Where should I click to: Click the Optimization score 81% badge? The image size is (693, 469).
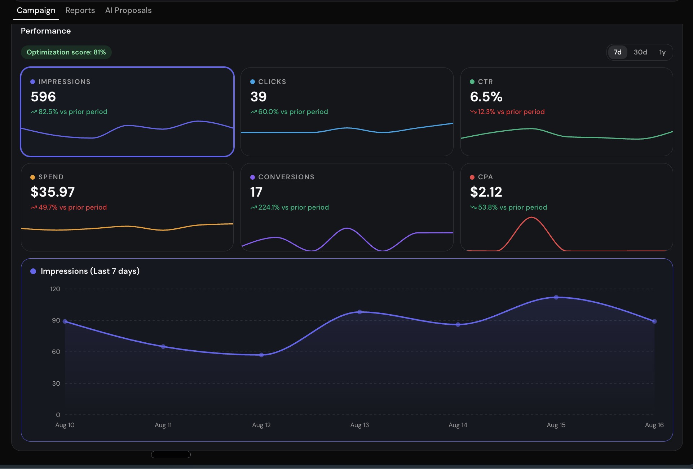click(66, 52)
